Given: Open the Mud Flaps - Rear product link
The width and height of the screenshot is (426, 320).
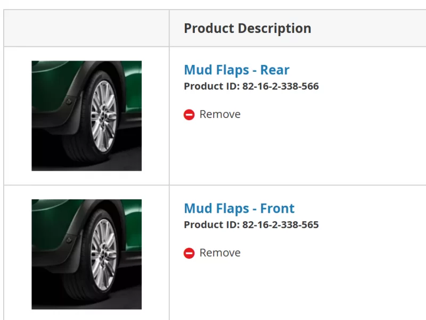Looking at the screenshot, I should coord(236,70).
